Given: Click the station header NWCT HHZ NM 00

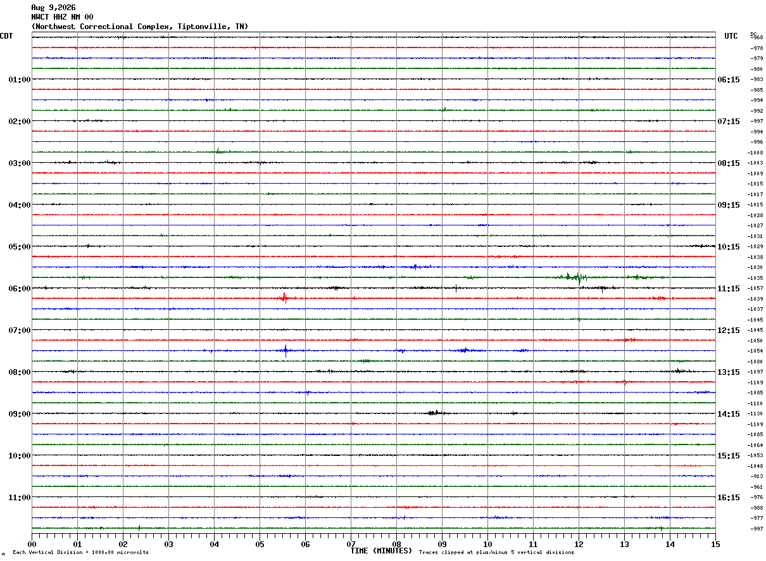Looking at the screenshot, I should 62,17.
